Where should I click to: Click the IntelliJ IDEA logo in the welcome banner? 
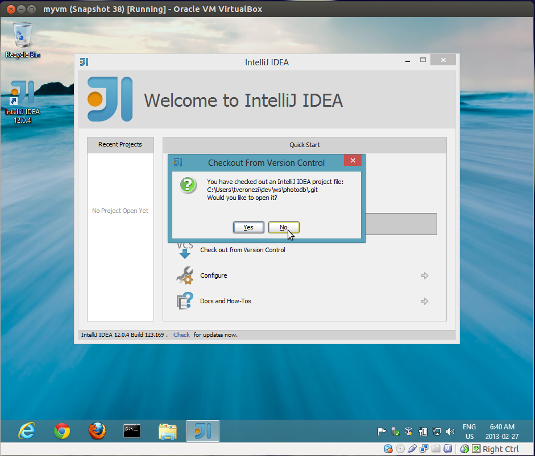tap(109, 98)
